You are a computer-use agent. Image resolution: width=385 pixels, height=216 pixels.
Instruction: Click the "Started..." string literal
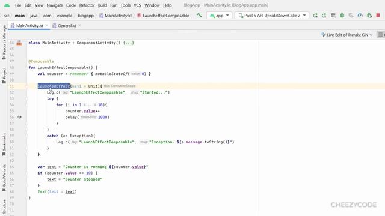tap(154, 92)
